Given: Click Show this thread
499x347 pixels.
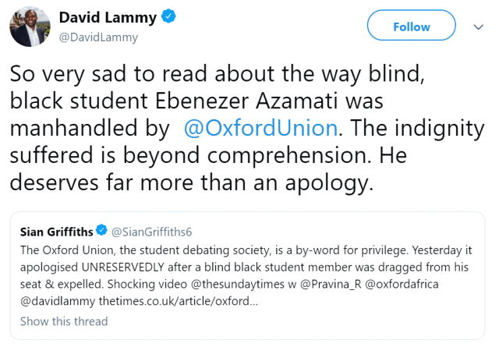Looking at the screenshot, I should 64,321.
